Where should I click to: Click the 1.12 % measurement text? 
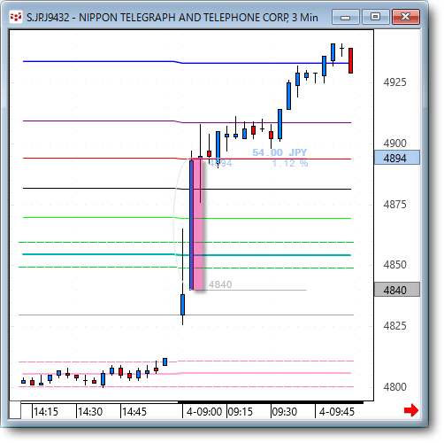click(290, 163)
